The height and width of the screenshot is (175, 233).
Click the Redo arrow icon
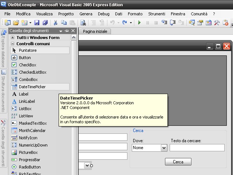point(125,23)
